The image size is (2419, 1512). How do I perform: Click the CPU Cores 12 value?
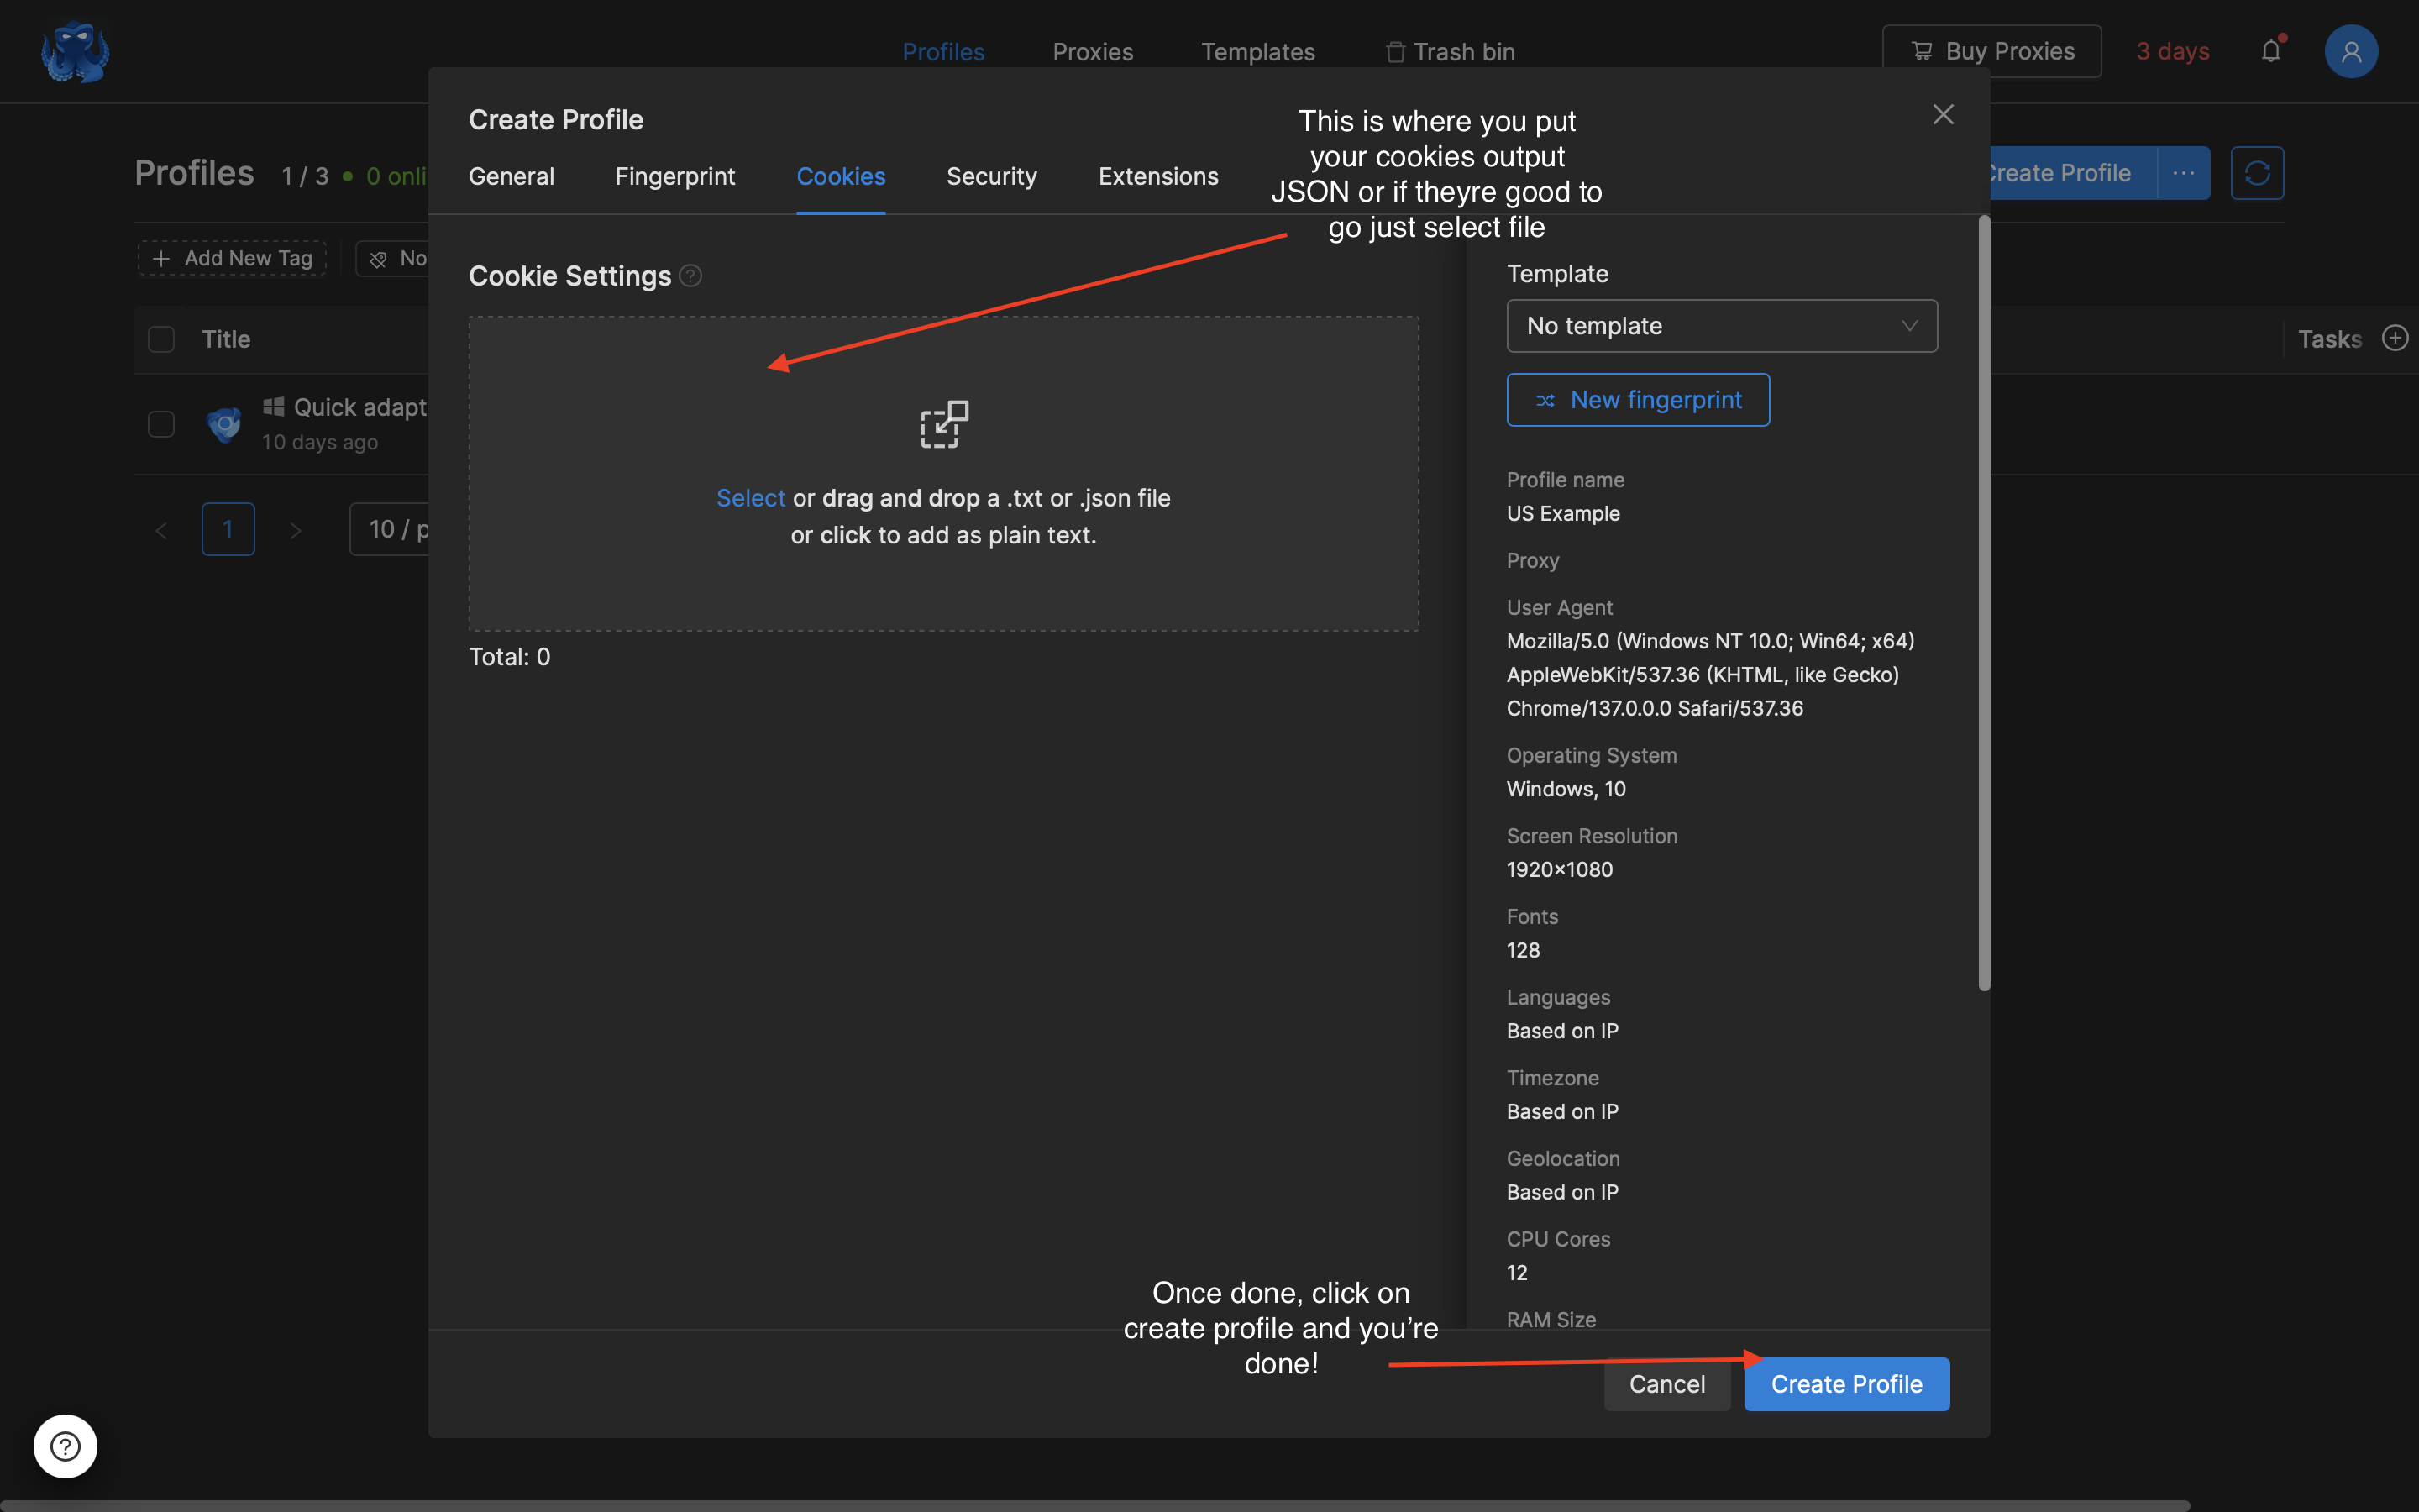pos(1516,1272)
